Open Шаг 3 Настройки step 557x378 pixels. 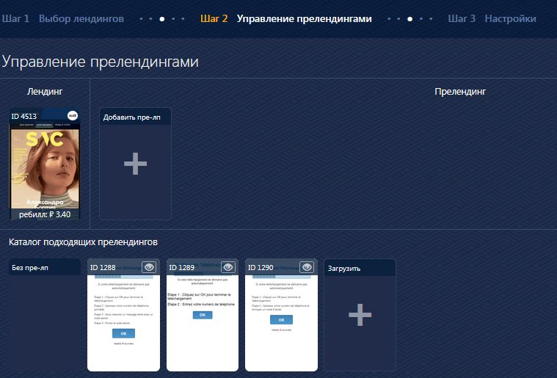492,18
